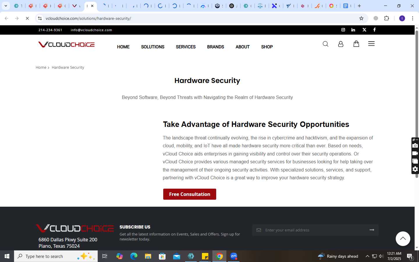Click the info@vcloudchoice.com email link
The width and height of the screenshot is (419, 262).
click(91, 30)
